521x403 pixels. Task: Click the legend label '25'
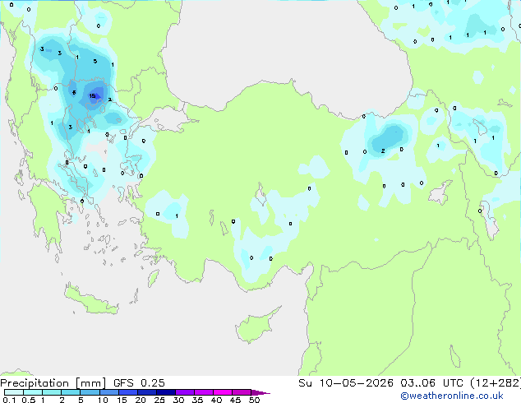point(159,400)
